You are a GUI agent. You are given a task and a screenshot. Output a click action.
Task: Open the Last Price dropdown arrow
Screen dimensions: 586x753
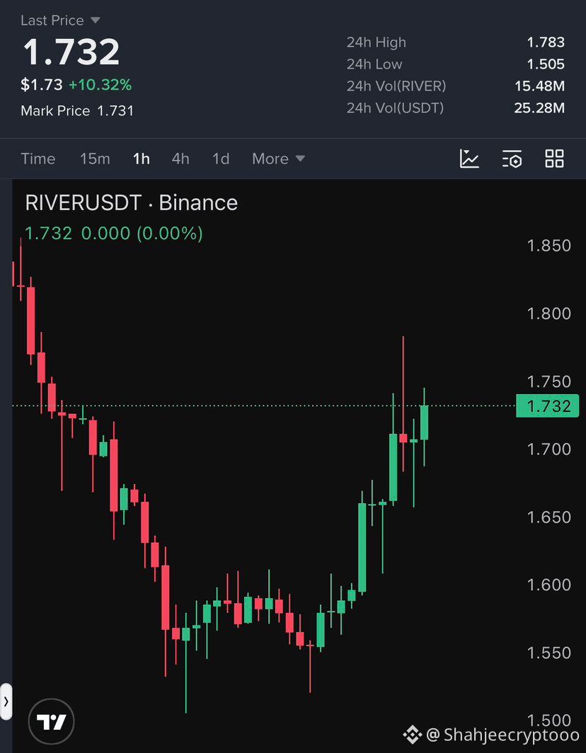click(95, 20)
